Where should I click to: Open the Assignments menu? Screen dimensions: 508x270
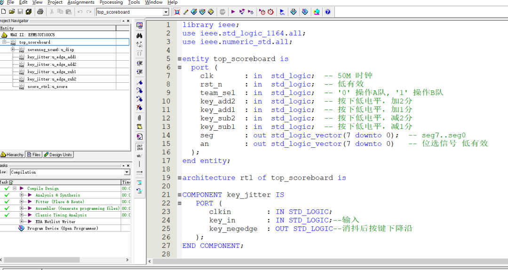80,2
